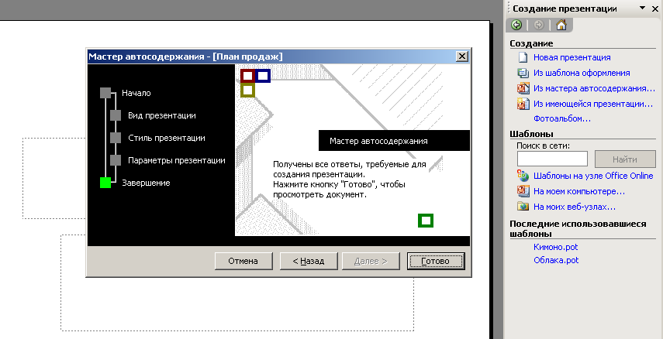The image size is (663, 339).
Task: Finish the wizard with 'Готово'
Action: [x=436, y=261]
